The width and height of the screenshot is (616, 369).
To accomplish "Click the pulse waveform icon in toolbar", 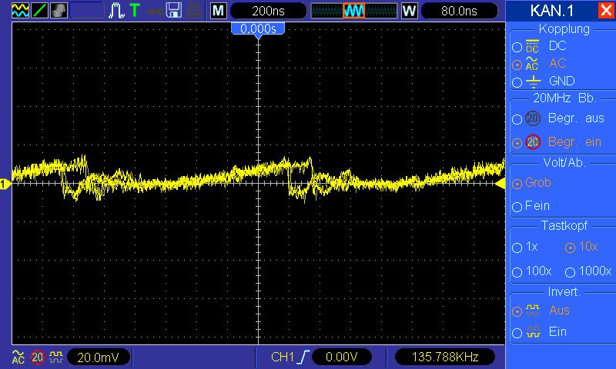I will coord(116,11).
